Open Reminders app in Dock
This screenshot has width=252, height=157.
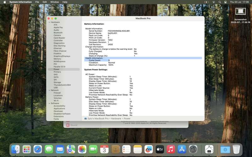(x=127, y=149)
